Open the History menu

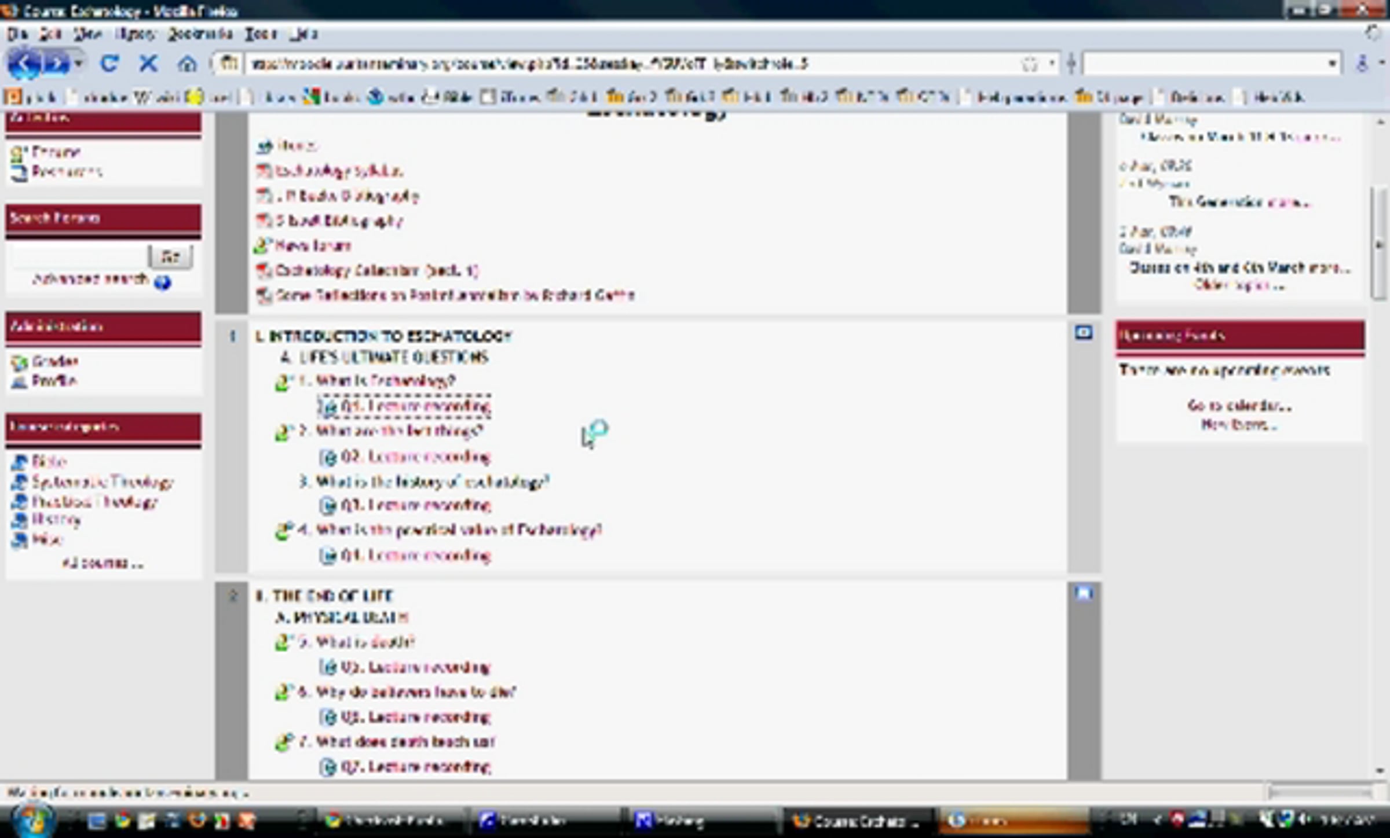click(136, 34)
